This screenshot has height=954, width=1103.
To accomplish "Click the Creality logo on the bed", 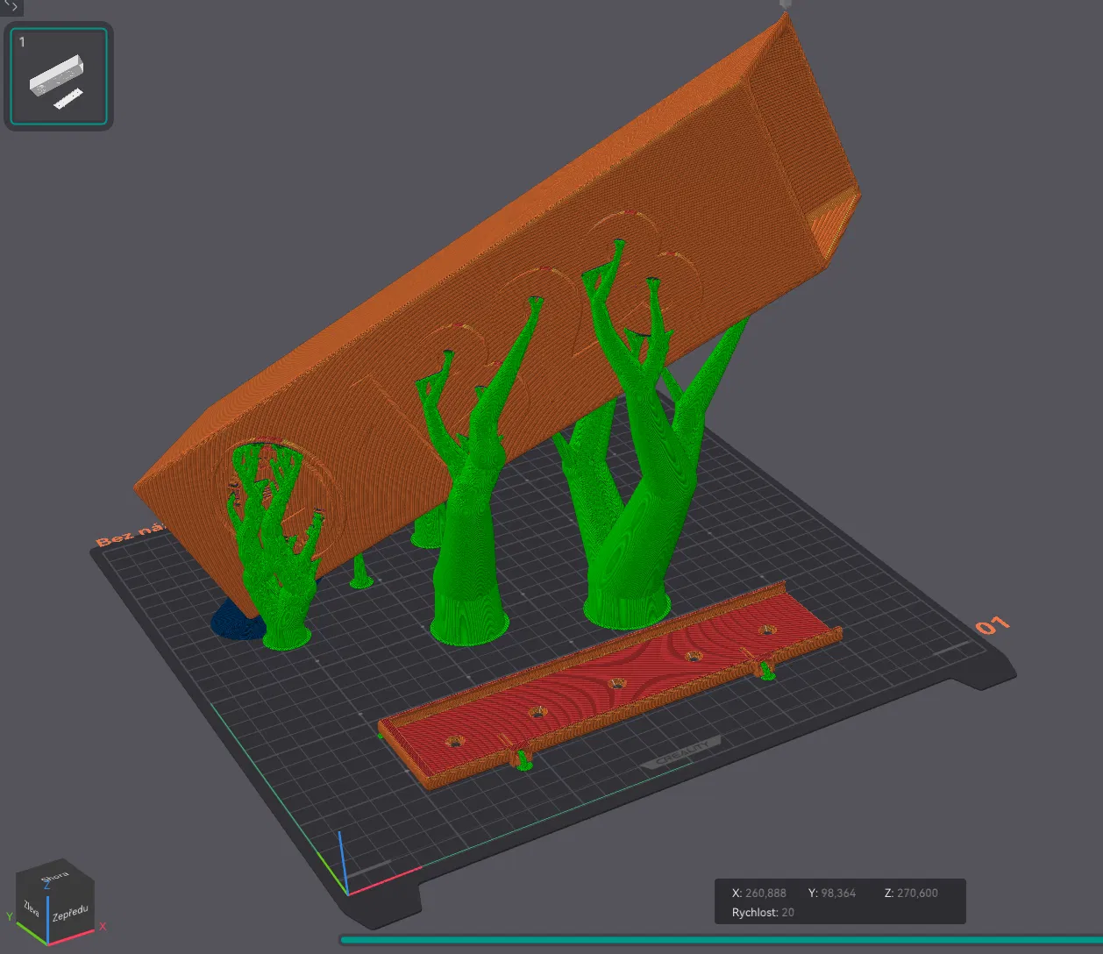I will pyautogui.click(x=680, y=752).
